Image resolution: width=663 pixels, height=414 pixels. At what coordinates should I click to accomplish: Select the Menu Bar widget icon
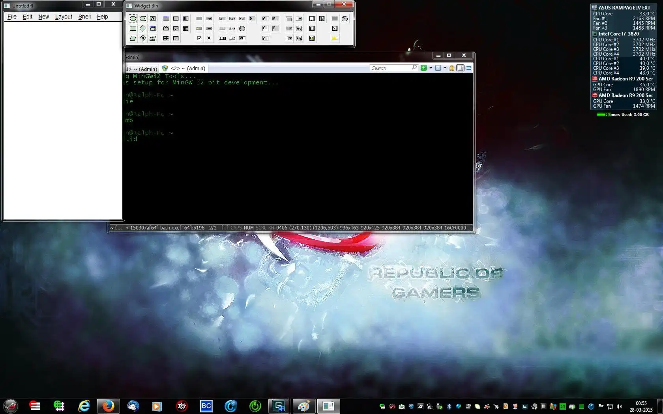coord(289,19)
